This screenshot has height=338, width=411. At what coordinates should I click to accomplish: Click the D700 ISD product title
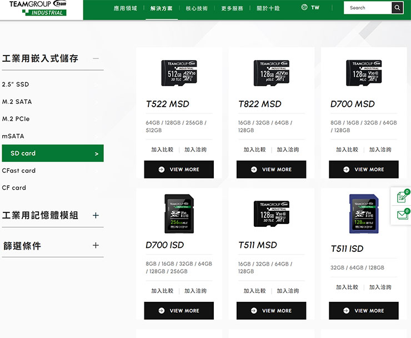pos(165,245)
